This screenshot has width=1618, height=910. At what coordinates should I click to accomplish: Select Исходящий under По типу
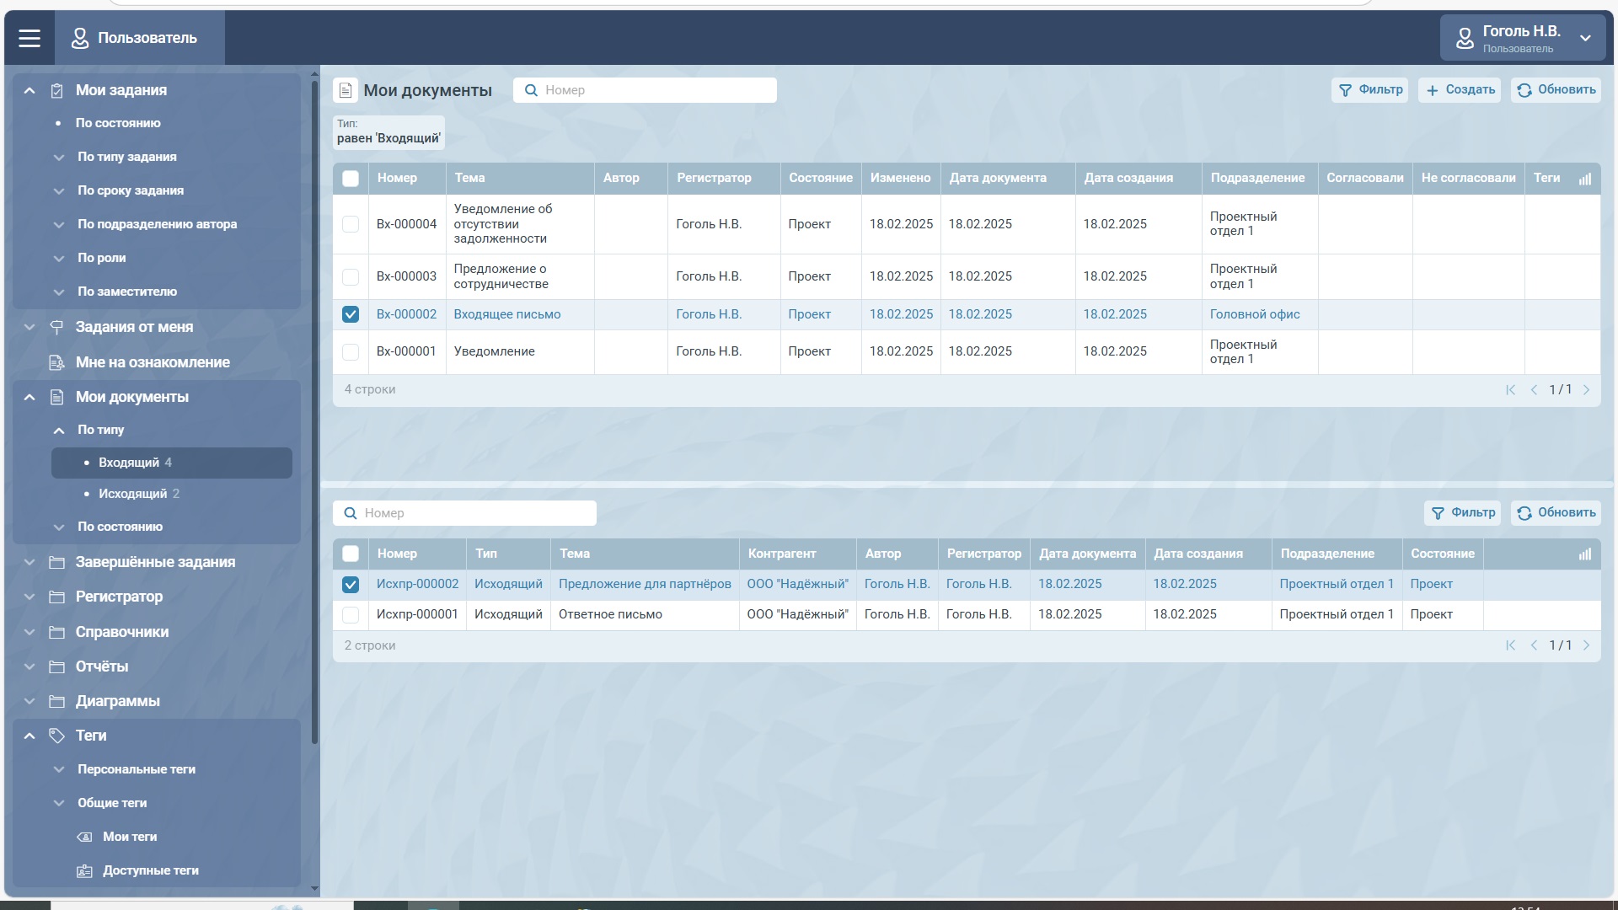point(132,494)
